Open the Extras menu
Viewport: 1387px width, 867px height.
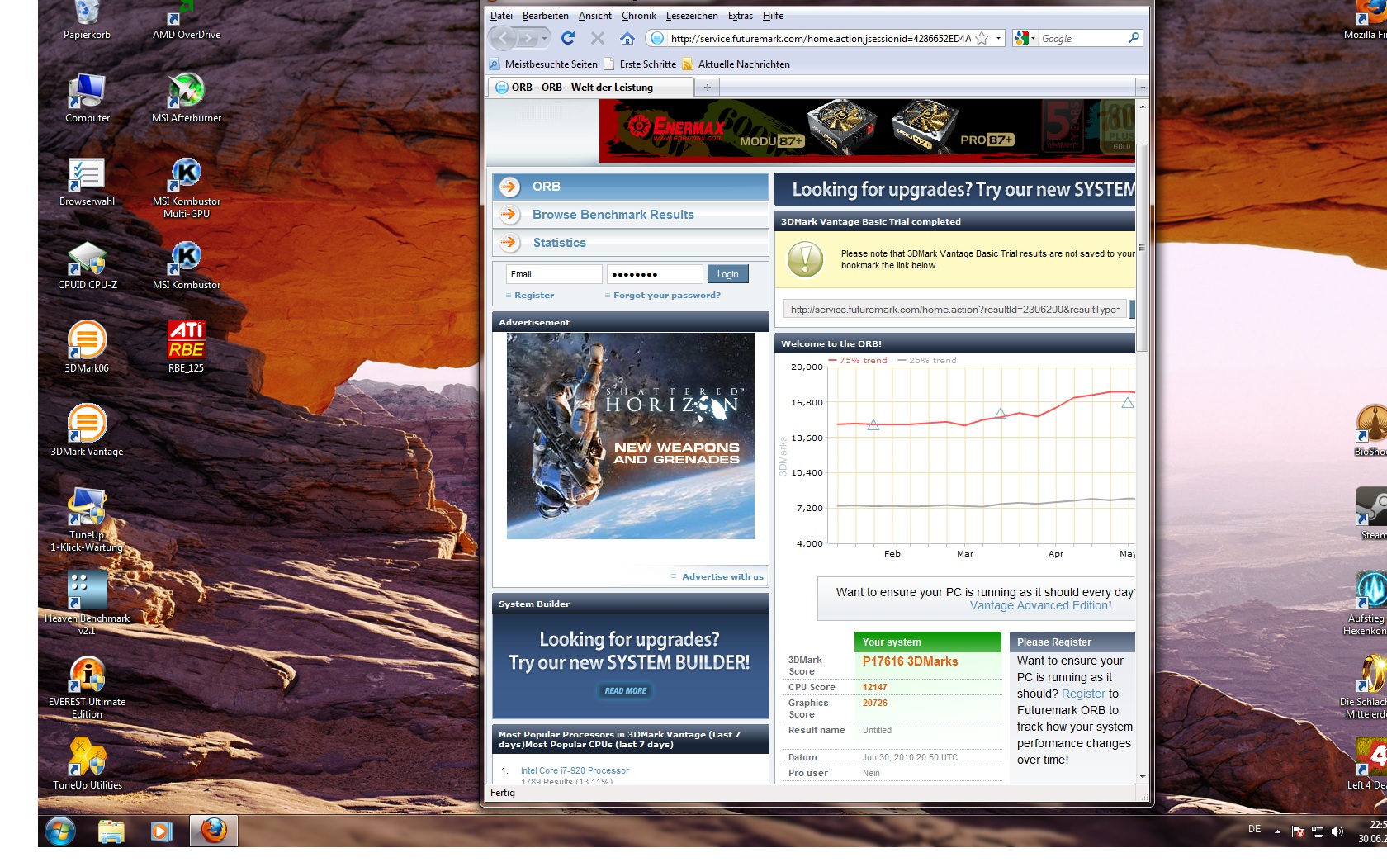(741, 16)
